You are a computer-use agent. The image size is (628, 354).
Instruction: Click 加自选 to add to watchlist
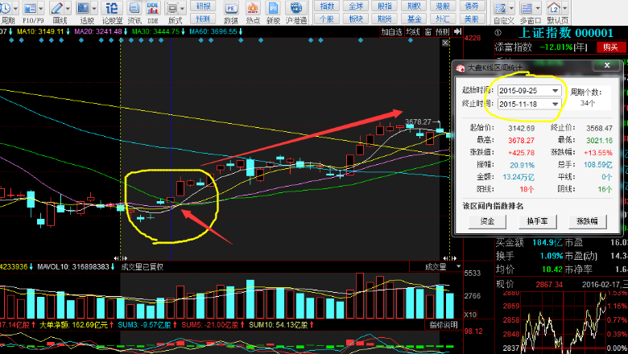pos(391,32)
